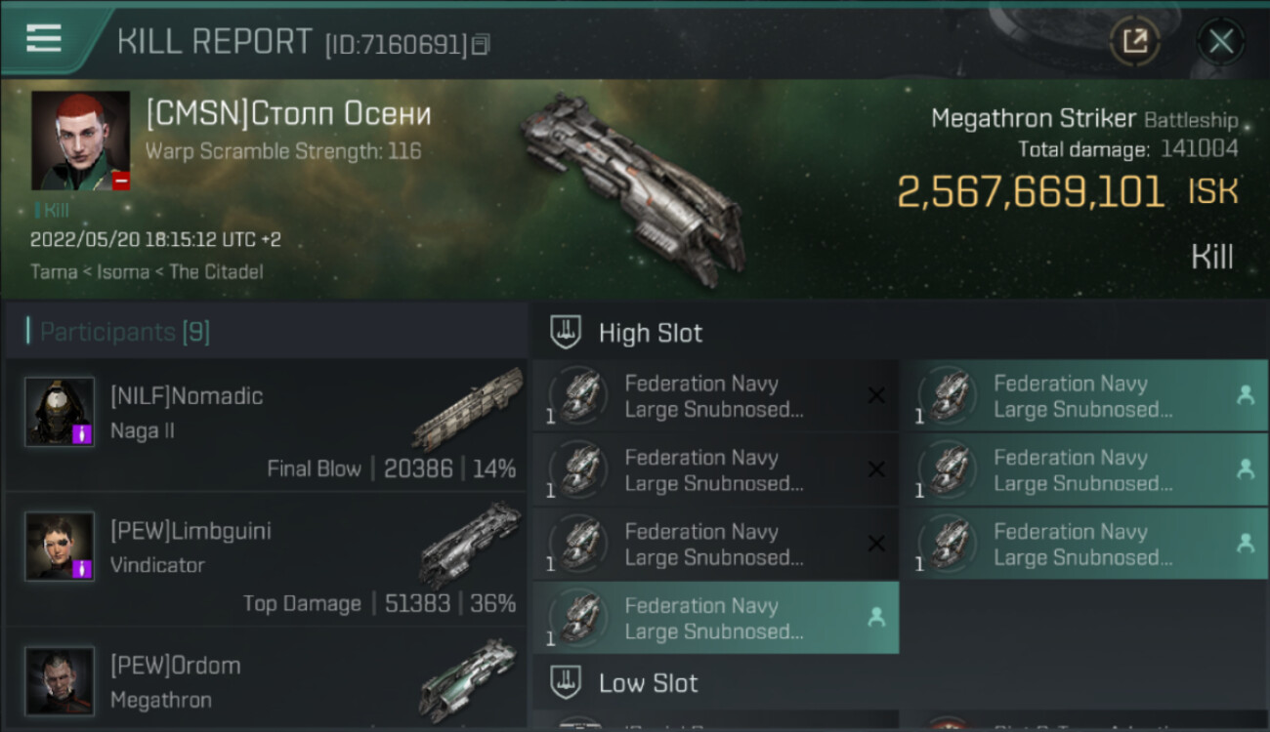Open the hamburger menu
1270x732 pixels.
[x=44, y=38]
